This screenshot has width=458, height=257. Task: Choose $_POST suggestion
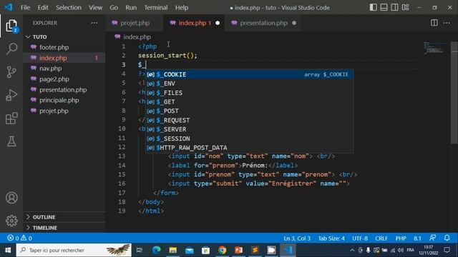pos(250,111)
